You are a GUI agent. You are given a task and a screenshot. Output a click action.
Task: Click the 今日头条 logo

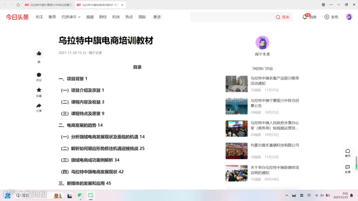[x=18, y=17]
